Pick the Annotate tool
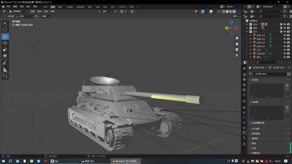This screenshot has height=164, width=292. [5, 63]
